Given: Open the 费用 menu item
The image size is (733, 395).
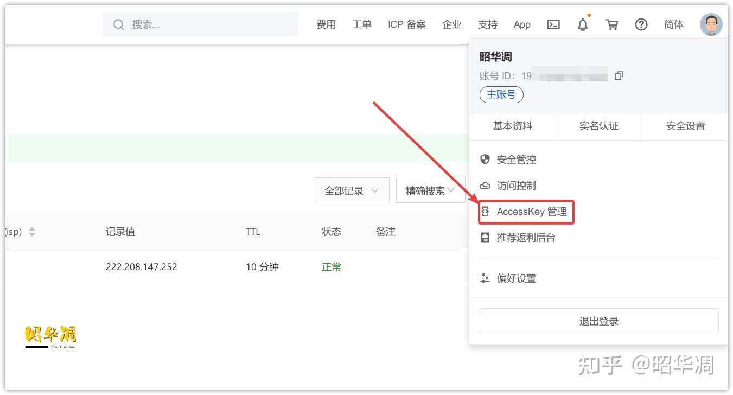Looking at the screenshot, I should coord(326,24).
